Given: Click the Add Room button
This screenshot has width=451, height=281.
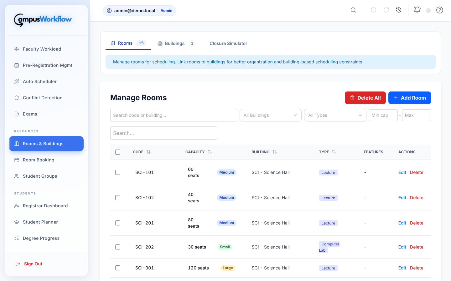Looking at the screenshot, I should tap(410, 98).
